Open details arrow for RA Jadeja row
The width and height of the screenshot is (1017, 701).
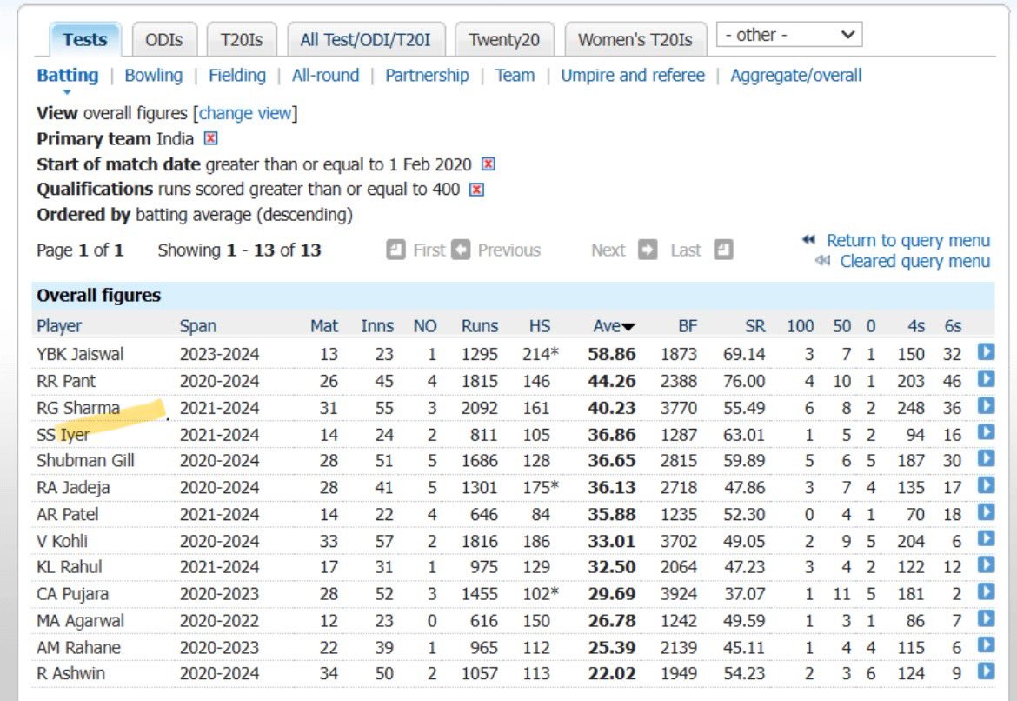click(x=986, y=484)
